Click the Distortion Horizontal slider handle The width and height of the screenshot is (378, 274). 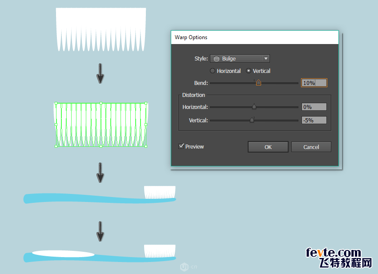coord(254,106)
